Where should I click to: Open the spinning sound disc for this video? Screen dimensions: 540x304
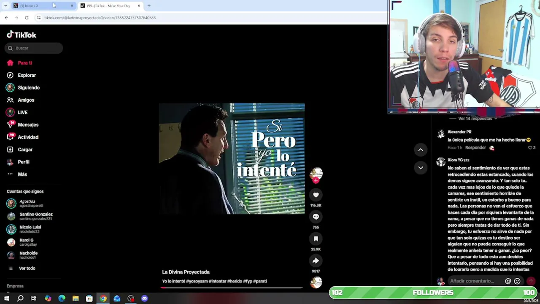tap(316, 282)
